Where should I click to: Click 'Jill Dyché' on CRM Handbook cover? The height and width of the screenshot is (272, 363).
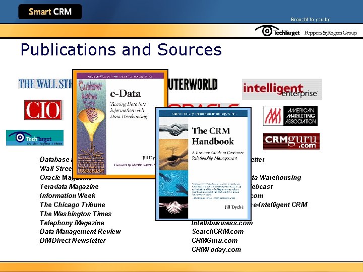point(234,207)
